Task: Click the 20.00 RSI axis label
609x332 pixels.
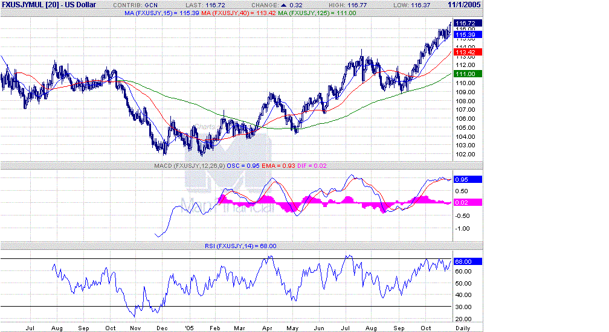Action: [463, 319]
